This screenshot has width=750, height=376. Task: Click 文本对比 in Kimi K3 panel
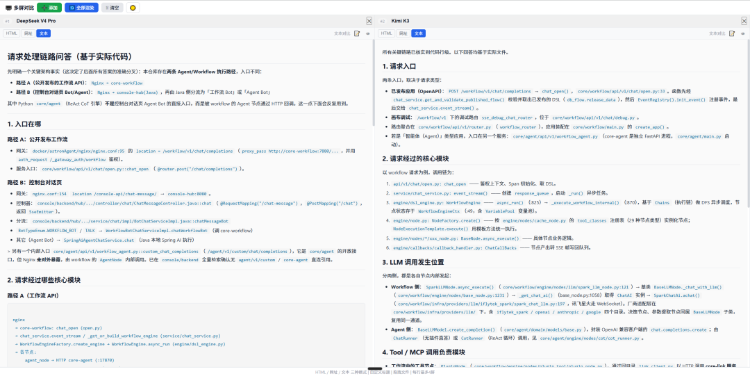click(717, 33)
